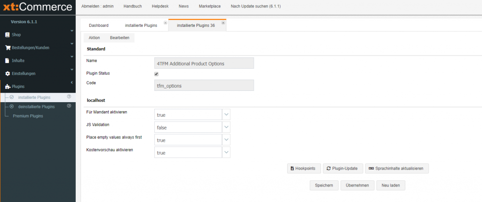Click the Plugins puzzle icon
This screenshot has width=482, height=202.
click(7, 87)
